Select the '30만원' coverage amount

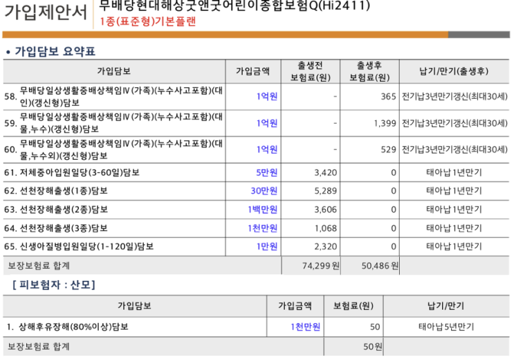click(264, 191)
